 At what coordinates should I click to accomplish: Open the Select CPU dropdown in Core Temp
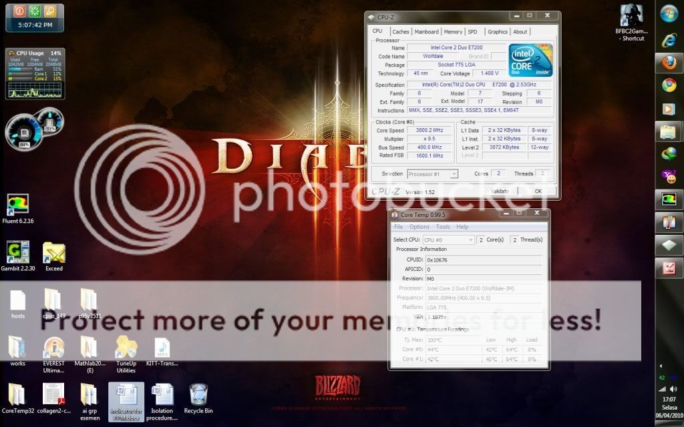(x=471, y=240)
